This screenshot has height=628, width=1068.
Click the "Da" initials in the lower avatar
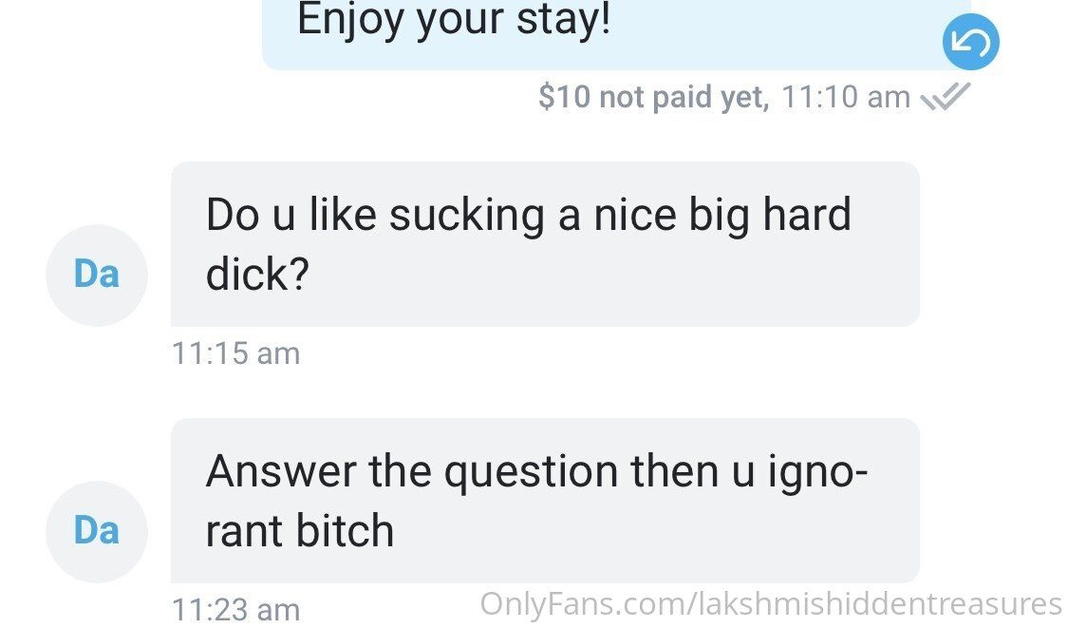pyautogui.click(x=97, y=532)
